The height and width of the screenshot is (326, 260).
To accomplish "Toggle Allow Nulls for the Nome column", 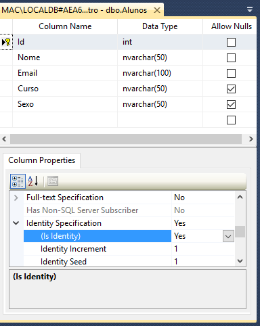I will coord(231,57).
